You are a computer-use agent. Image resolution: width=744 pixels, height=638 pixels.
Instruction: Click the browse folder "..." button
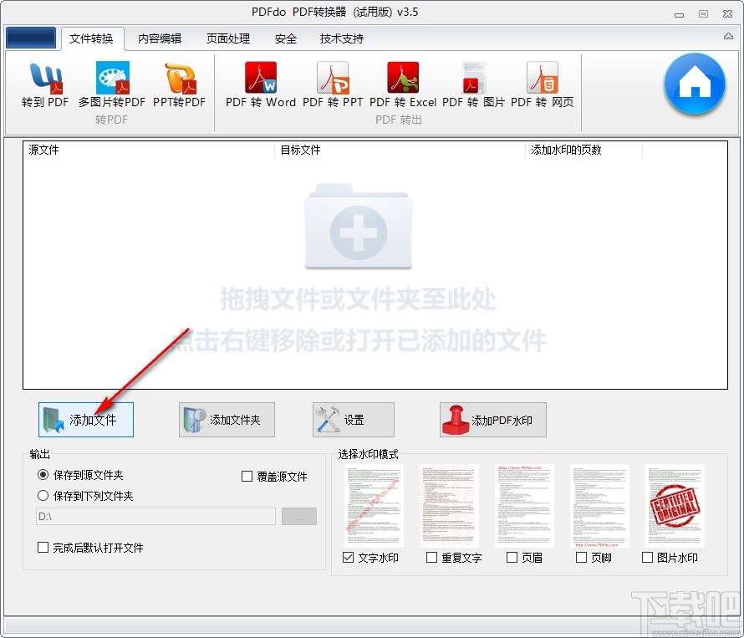click(299, 517)
